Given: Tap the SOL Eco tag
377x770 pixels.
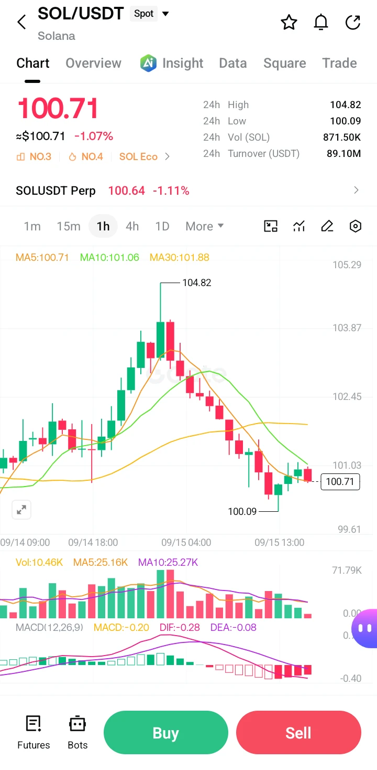Looking at the screenshot, I should tap(138, 156).
